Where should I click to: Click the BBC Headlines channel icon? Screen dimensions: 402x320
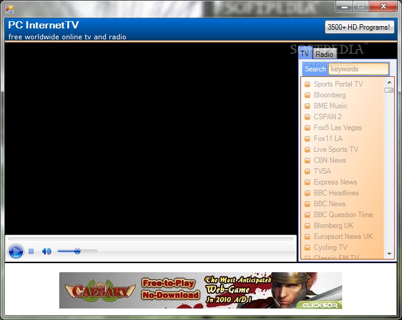click(307, 193)
